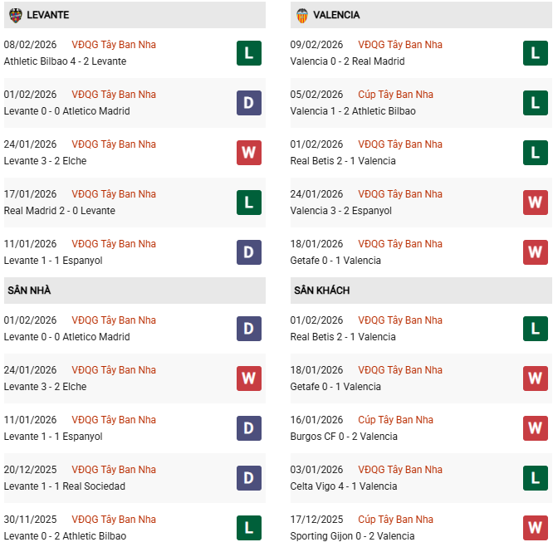Open Real Madrid 2-0 Levante match row
This screenshot has height=547, width=553.
[60, 211]
